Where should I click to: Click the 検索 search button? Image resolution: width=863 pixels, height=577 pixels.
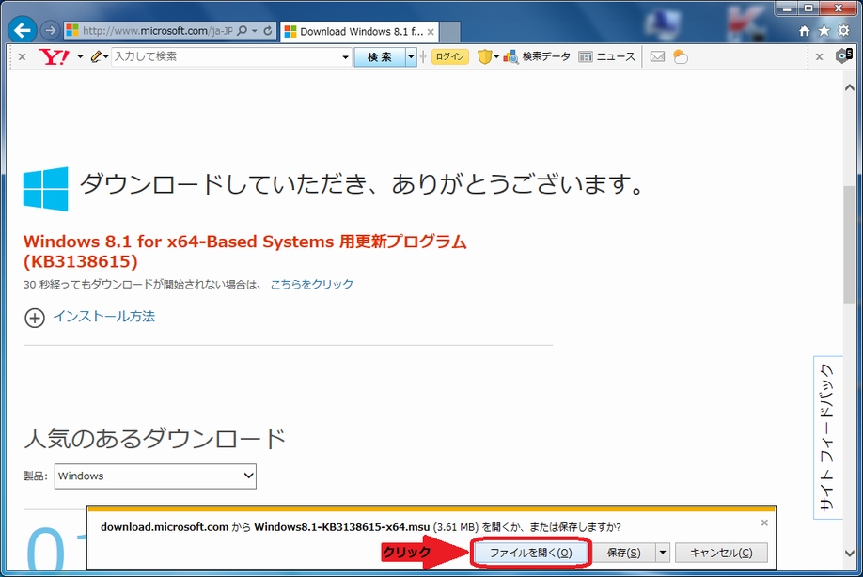point(380,57)
